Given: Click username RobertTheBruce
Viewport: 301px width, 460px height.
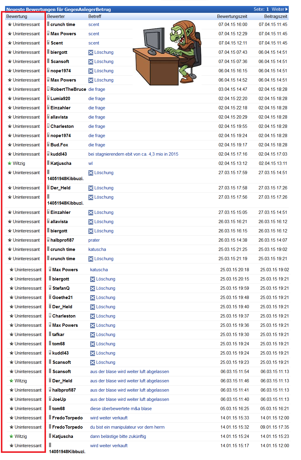Looking at the screenshot, I should click(68, 89).
